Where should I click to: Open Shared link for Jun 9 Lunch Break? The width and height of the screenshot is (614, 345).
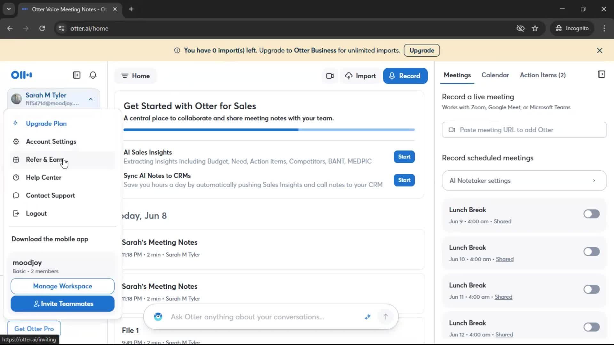[502, 222]
